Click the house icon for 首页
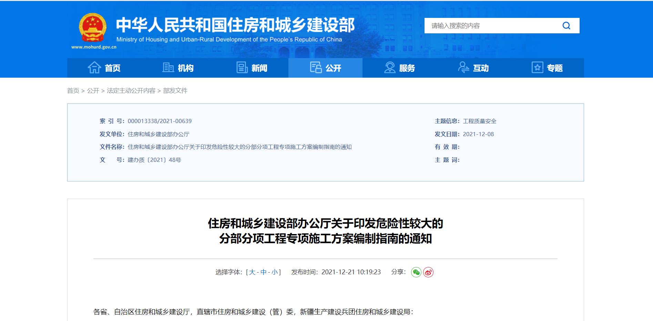 (94, 68)
